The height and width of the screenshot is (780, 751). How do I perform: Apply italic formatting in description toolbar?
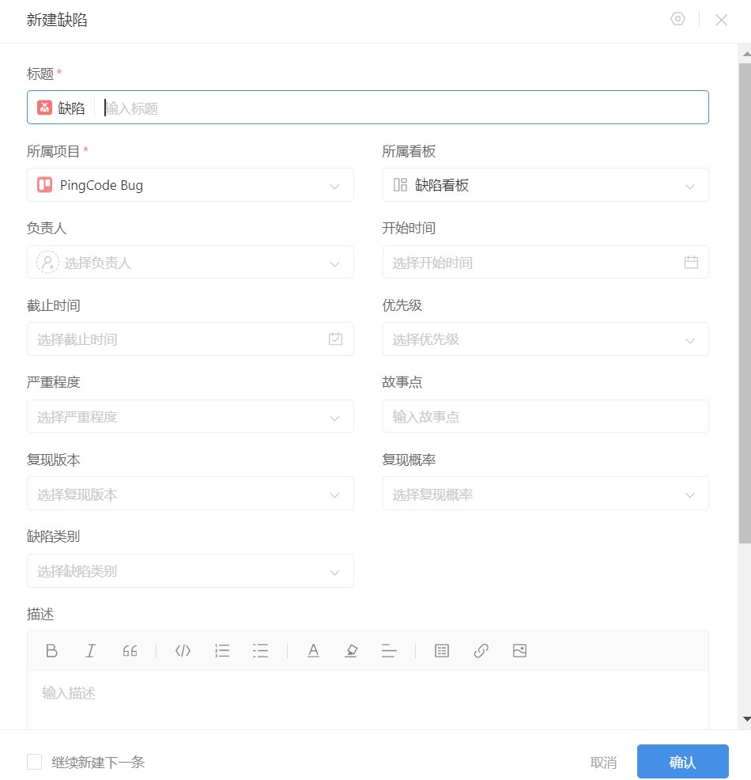point(91,650)
